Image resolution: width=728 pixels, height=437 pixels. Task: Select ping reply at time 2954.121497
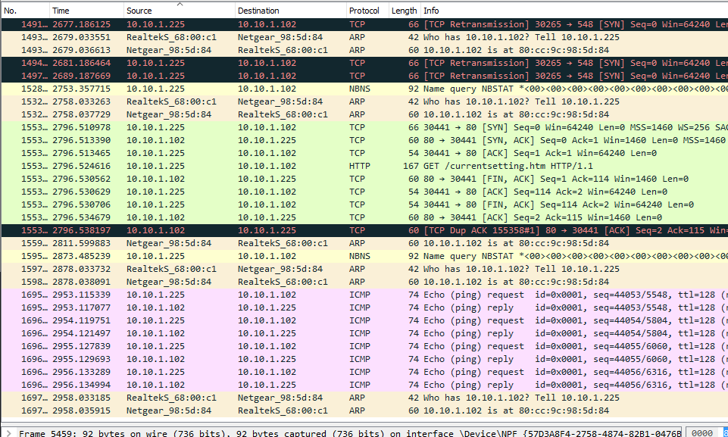[364, 333]
